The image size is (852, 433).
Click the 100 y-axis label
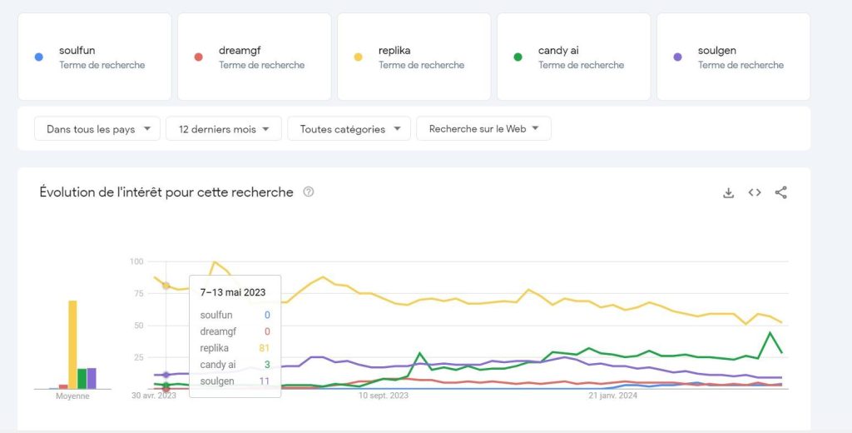136,261
